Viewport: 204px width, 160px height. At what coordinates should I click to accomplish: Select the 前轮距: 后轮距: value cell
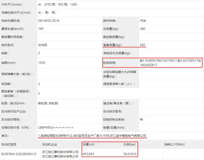coord(48,103)
